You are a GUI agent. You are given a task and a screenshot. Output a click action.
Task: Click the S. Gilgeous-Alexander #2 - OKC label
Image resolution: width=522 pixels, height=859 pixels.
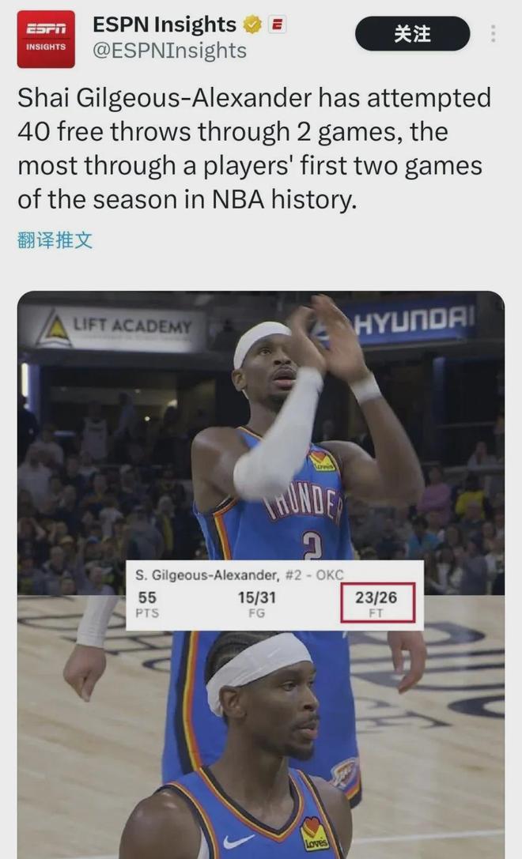pos(240,575)
